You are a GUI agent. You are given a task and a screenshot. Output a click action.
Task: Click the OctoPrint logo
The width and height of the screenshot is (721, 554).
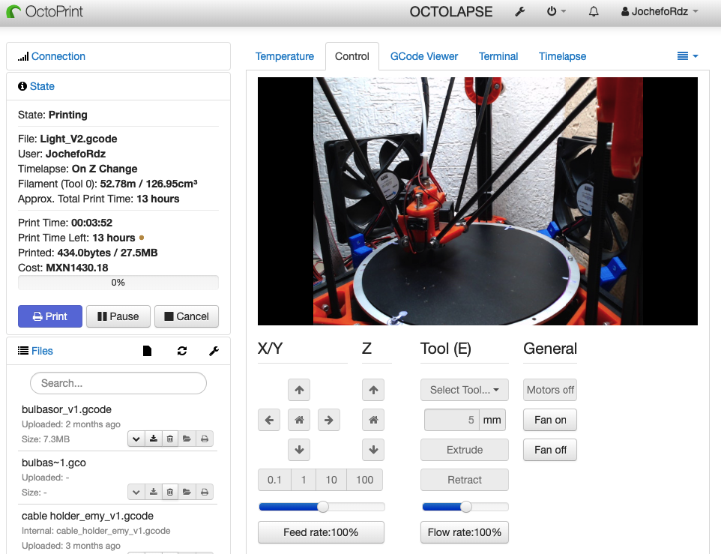pos(45,11)
